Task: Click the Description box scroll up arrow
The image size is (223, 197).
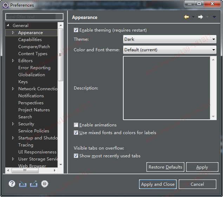Action: (213, 60)
